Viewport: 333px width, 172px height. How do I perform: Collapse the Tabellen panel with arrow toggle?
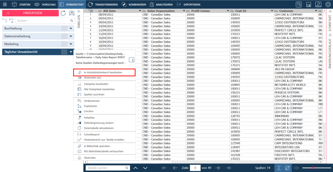tap(79, 11)
